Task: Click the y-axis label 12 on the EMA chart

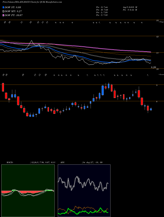Action: coord(157,37)
